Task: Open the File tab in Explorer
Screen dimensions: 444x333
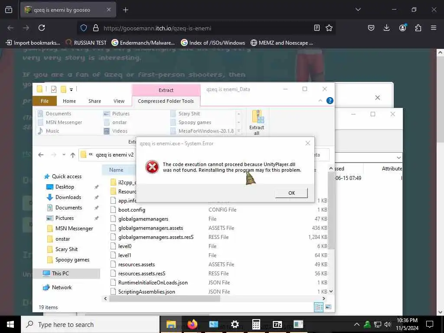Action: [45, 101]
